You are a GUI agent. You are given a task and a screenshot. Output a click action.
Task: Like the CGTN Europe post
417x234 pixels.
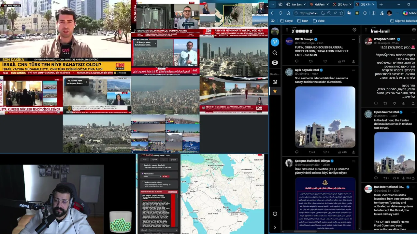pyautogui.click(x=325, y=61)
